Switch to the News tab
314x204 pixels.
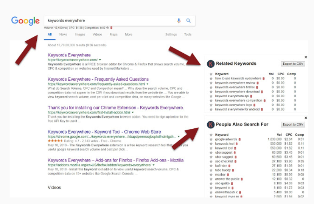click(63, 34)
